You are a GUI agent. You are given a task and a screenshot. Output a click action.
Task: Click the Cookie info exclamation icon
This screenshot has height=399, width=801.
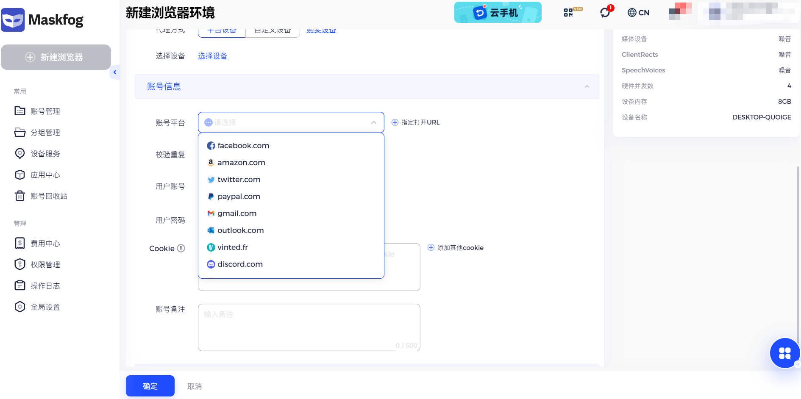click(181, 248)
